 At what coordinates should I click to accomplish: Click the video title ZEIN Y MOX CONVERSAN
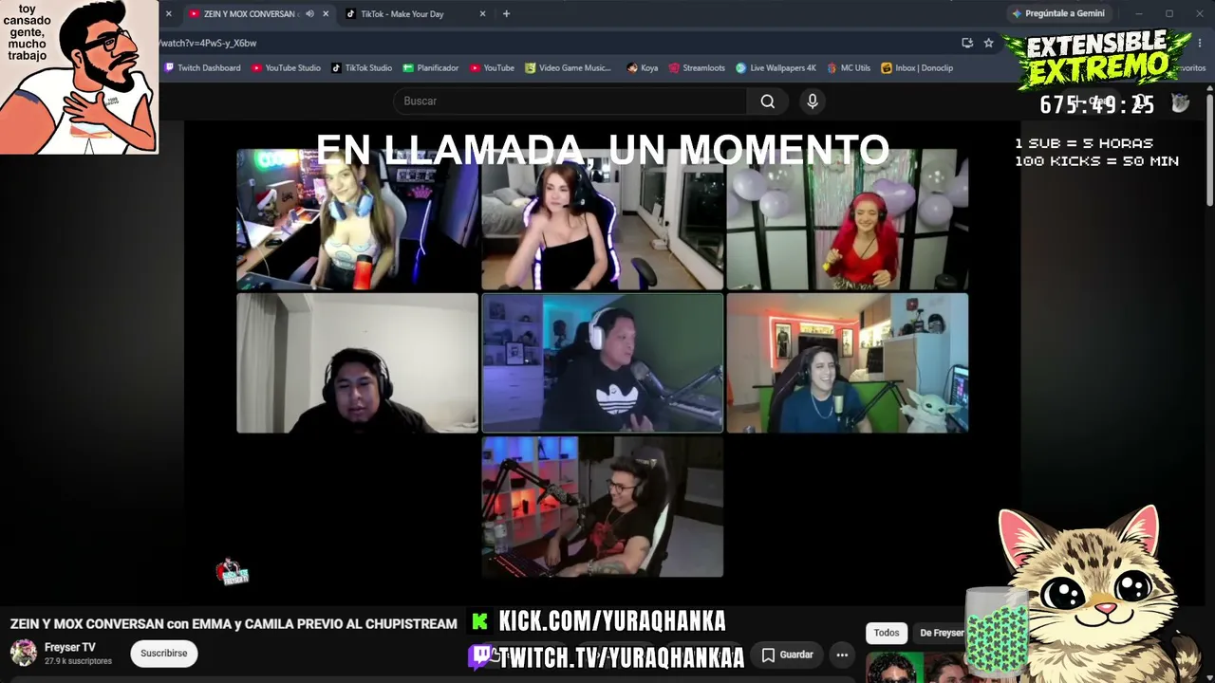[234, 624]
